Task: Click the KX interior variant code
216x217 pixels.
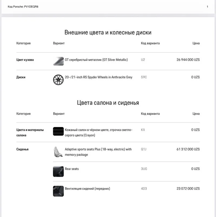Action: [143, 130]
